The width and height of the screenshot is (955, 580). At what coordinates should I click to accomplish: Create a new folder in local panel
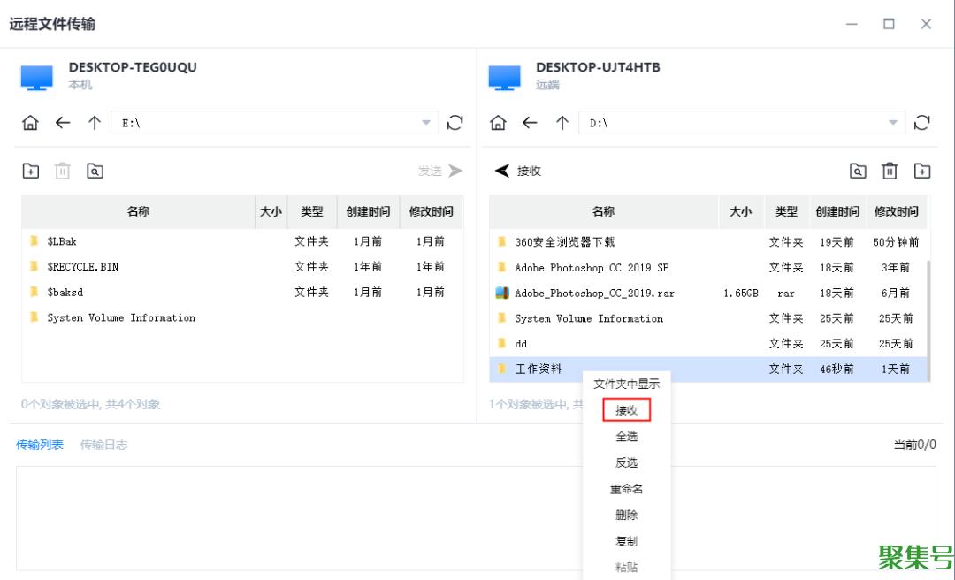pos(31,172)
